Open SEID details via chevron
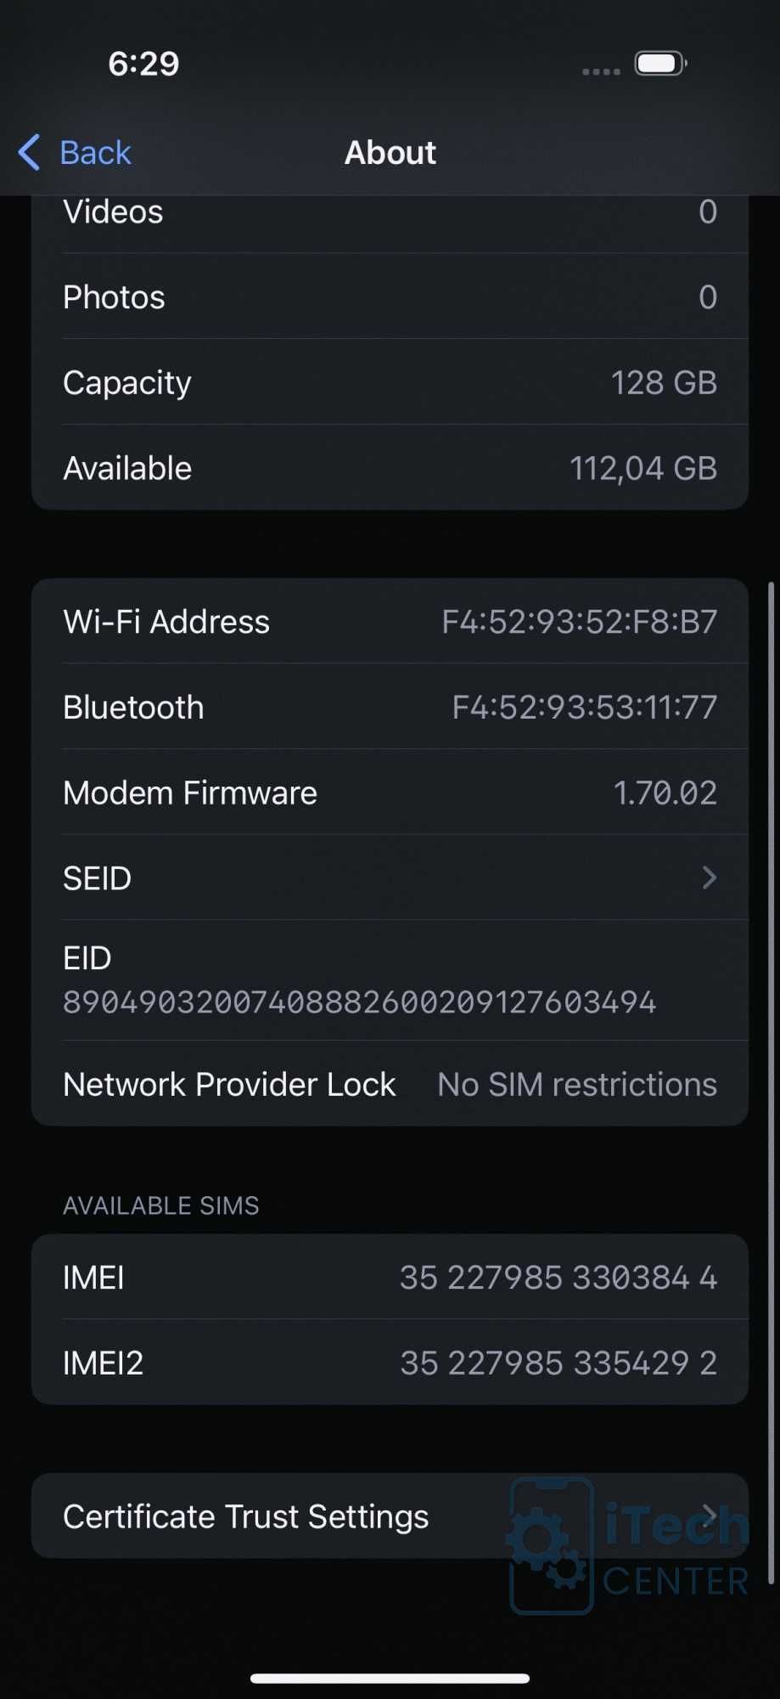Screen dimensions: 780x1699 710,878
